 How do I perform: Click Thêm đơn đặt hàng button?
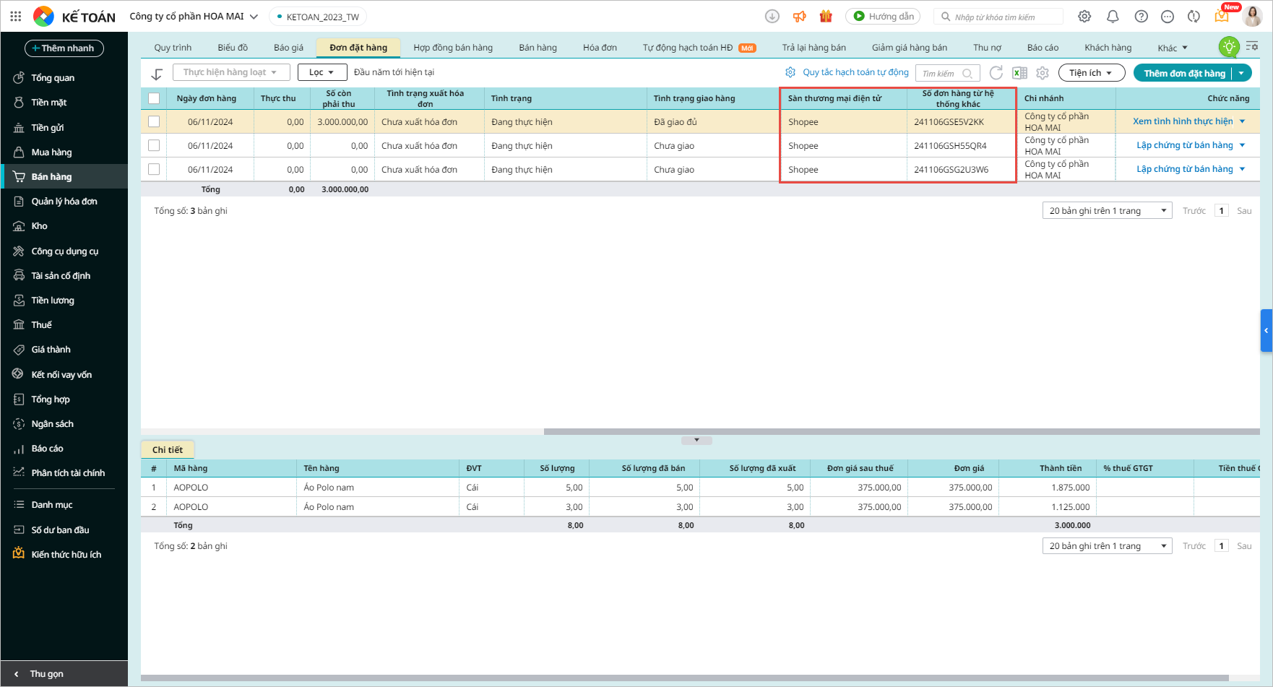pyautogui.click(x=1184, y=73)
